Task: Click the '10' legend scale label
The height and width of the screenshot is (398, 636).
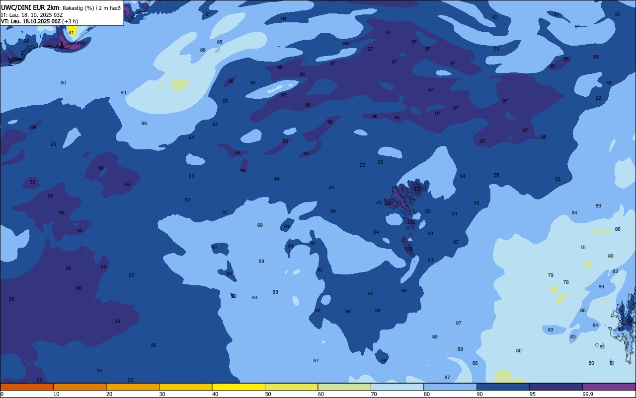Action: pyautogui.click(x=56, y=394)
